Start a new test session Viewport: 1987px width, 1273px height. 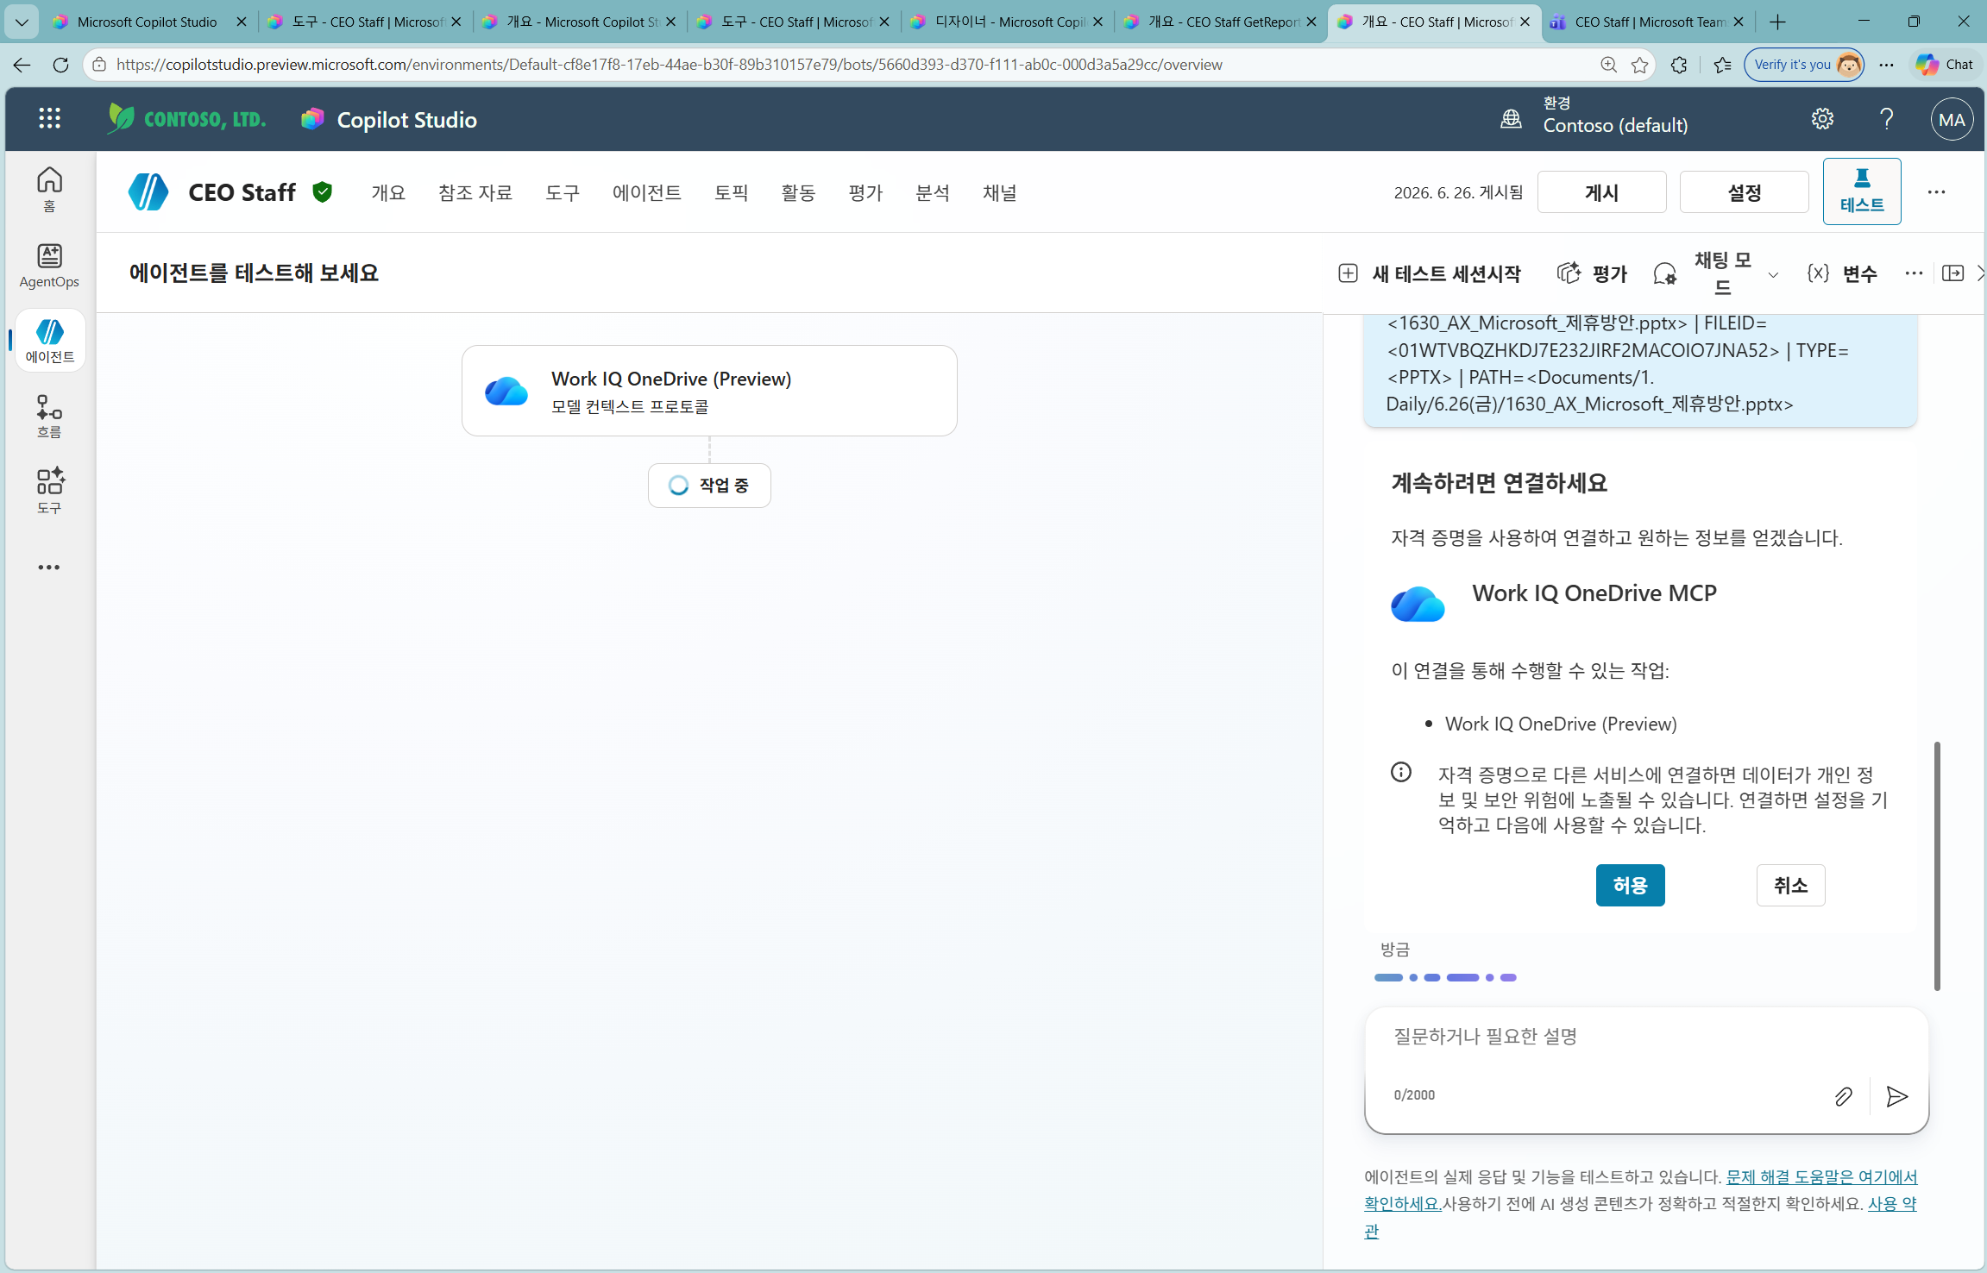click(1429, 273)
